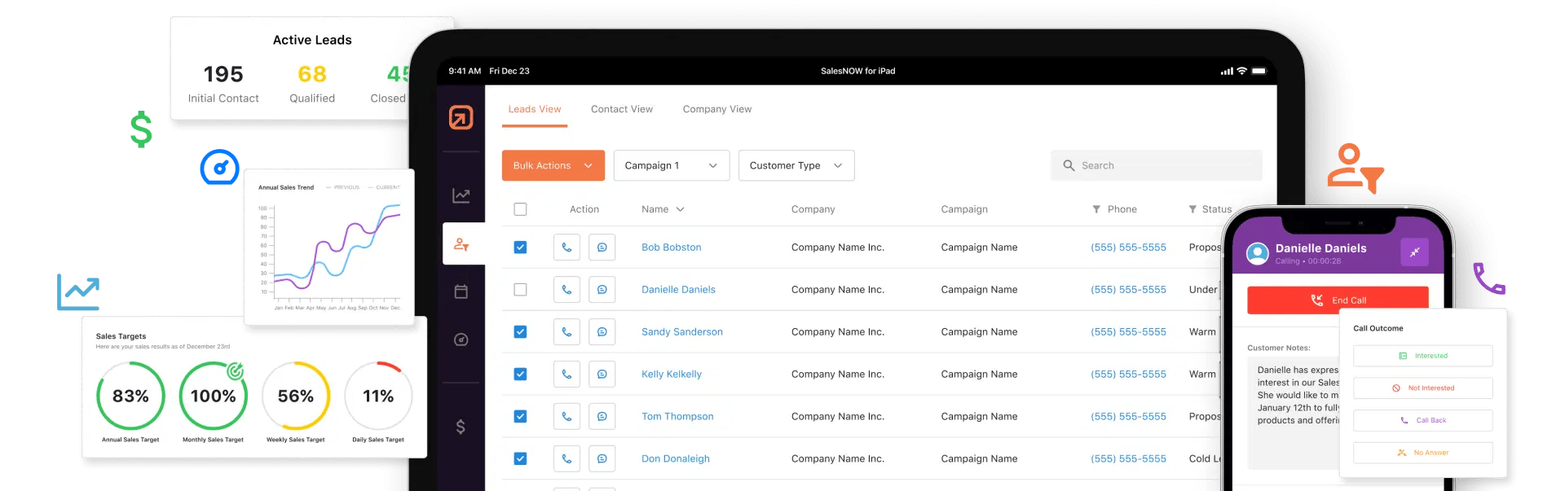Check the Danielle Daniels row checkbox
Viewport: 1565px width, 491px height.
520,289
